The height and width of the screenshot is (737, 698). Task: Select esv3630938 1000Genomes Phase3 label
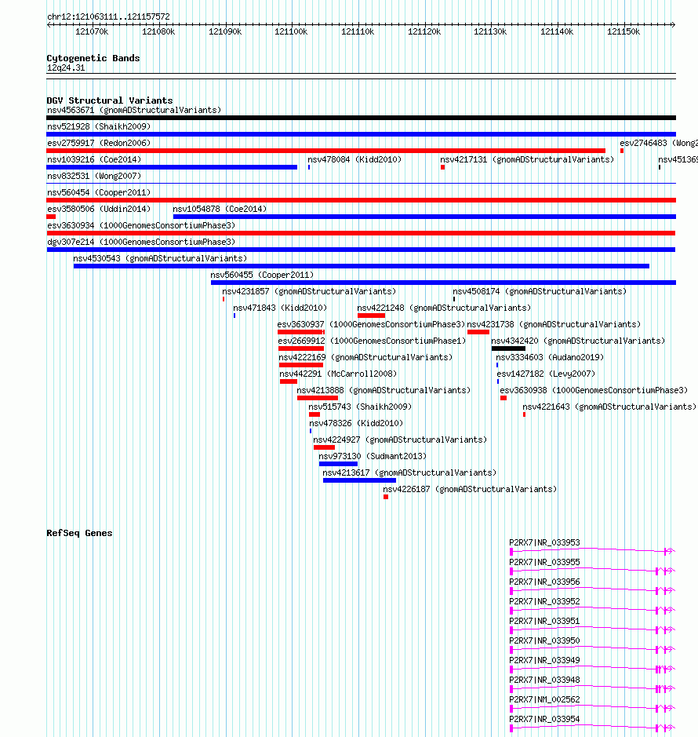pyautogui.click(x=594, y=389)
